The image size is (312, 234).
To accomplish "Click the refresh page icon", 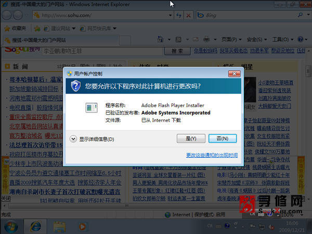I will point(179,15).
